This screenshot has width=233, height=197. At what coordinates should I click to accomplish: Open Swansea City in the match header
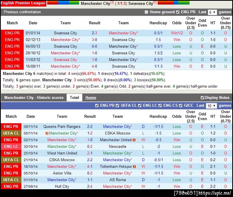(x=141, y=3)
